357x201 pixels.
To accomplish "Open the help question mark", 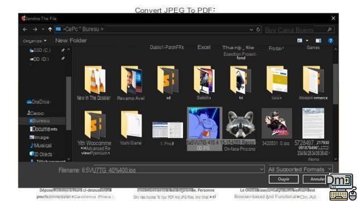I will [331, 41].
